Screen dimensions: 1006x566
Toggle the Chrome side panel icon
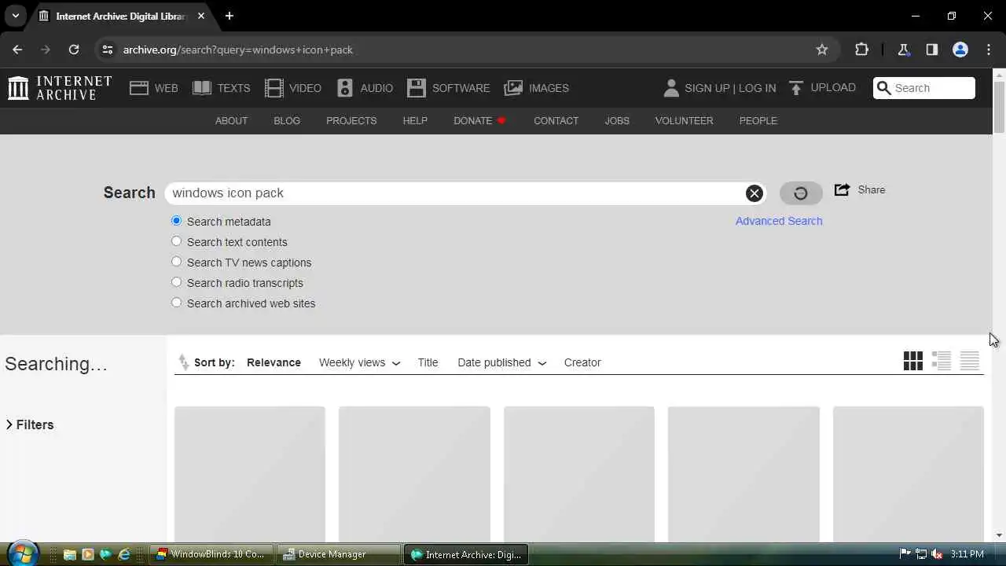click(x=932, y=50)
